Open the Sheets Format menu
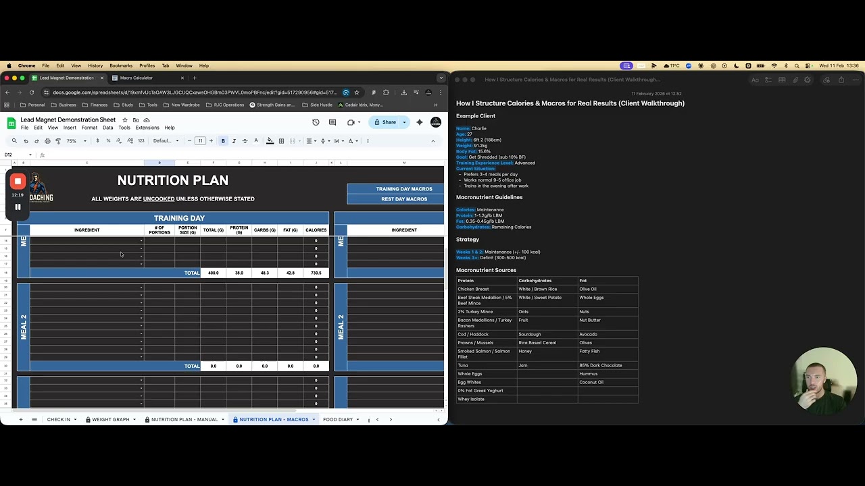The height and width of the screenshot is (486, 865). tap(89, 128)
